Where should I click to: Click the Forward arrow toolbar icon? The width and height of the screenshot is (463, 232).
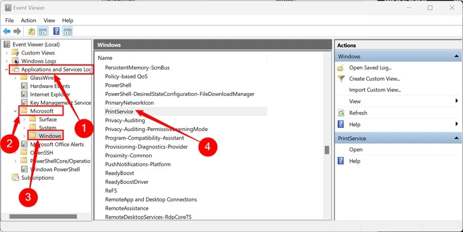17,31
